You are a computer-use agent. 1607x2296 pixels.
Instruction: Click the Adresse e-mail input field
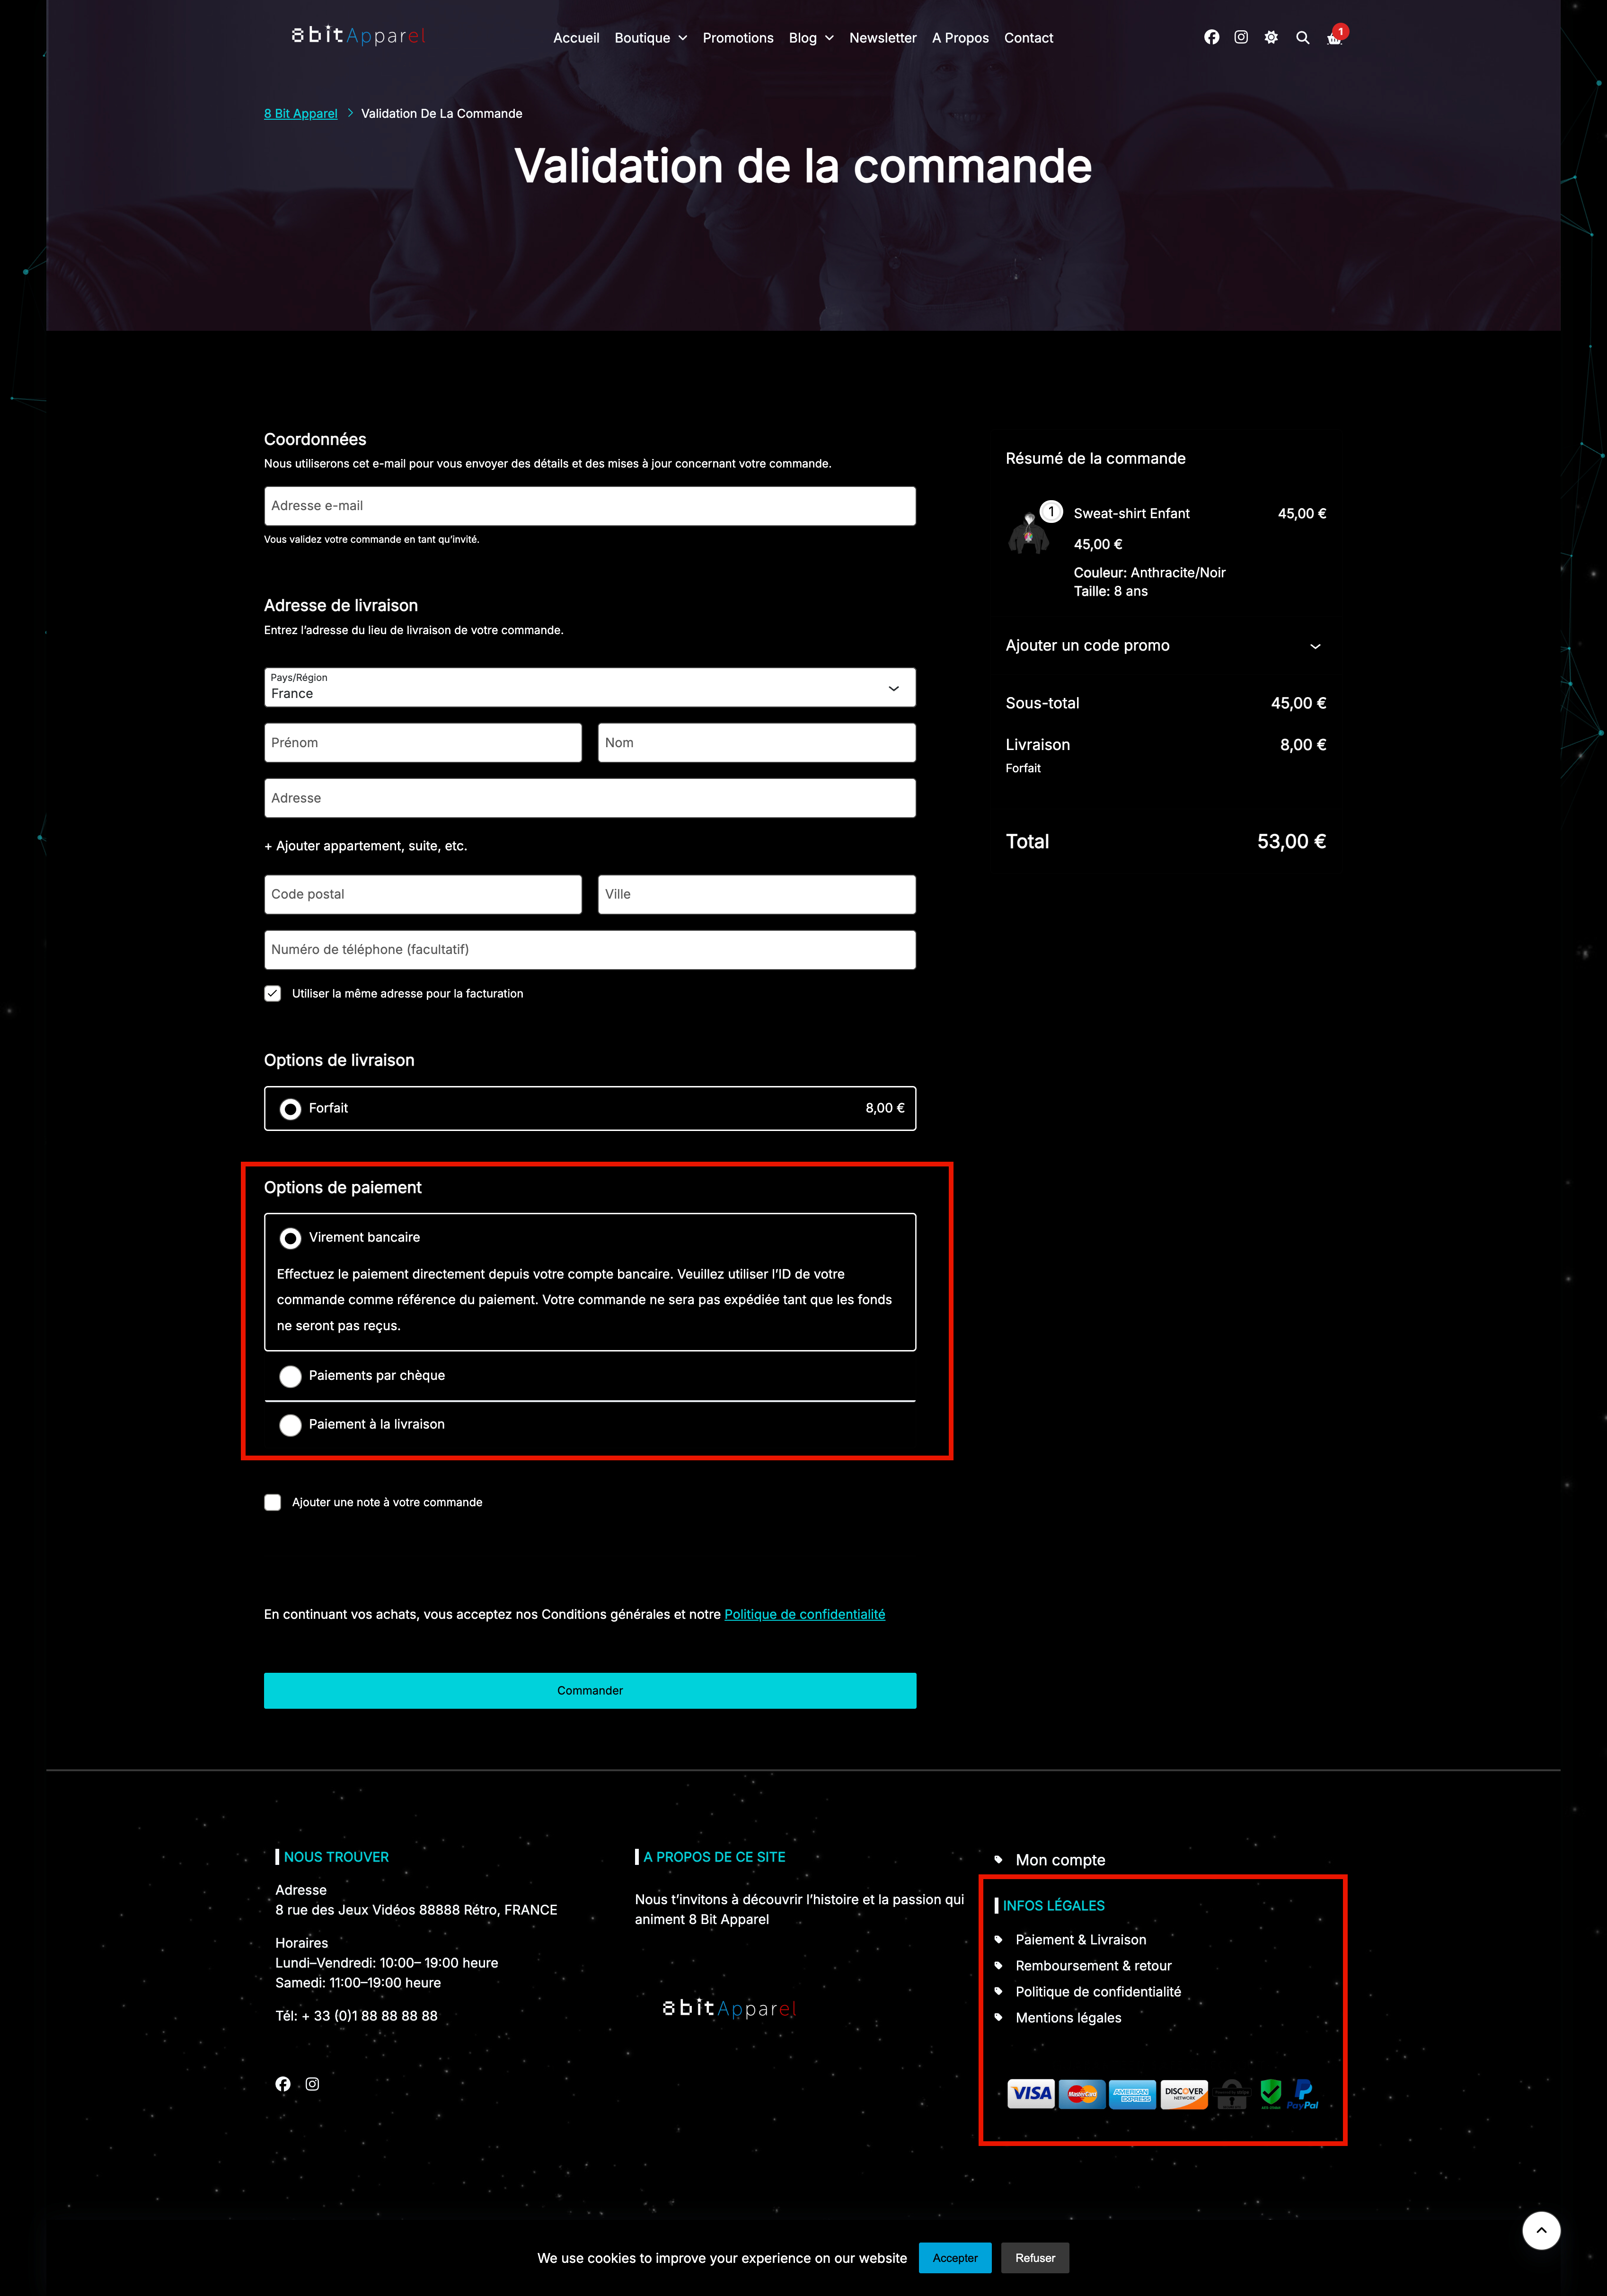pos(589,506)
